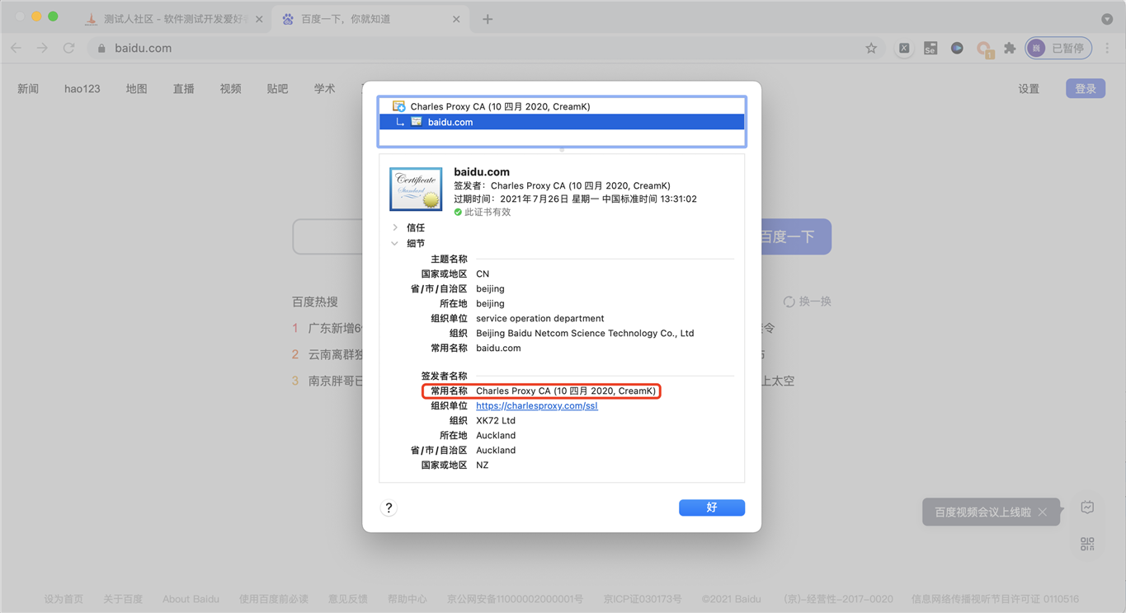Click organization Beijing Baidu Netcom Science Technology
Screen dimensions: 1126x613
(585, 333)
